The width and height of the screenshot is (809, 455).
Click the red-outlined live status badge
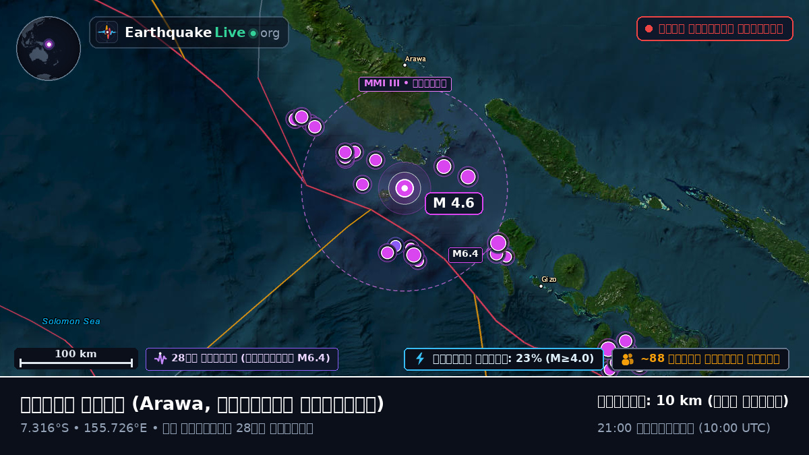tap(715, 28)
